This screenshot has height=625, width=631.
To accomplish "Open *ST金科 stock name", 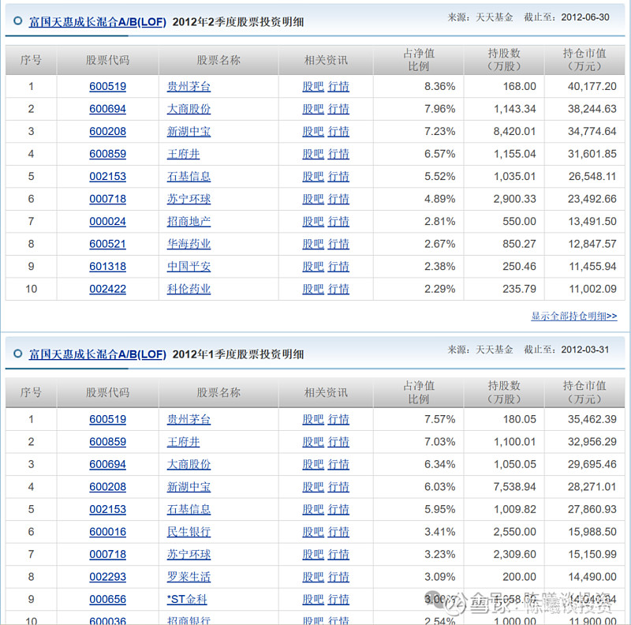I will 187,600.
